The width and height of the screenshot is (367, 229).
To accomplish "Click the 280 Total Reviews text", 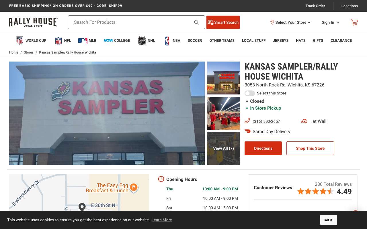I will pos(333,184).
